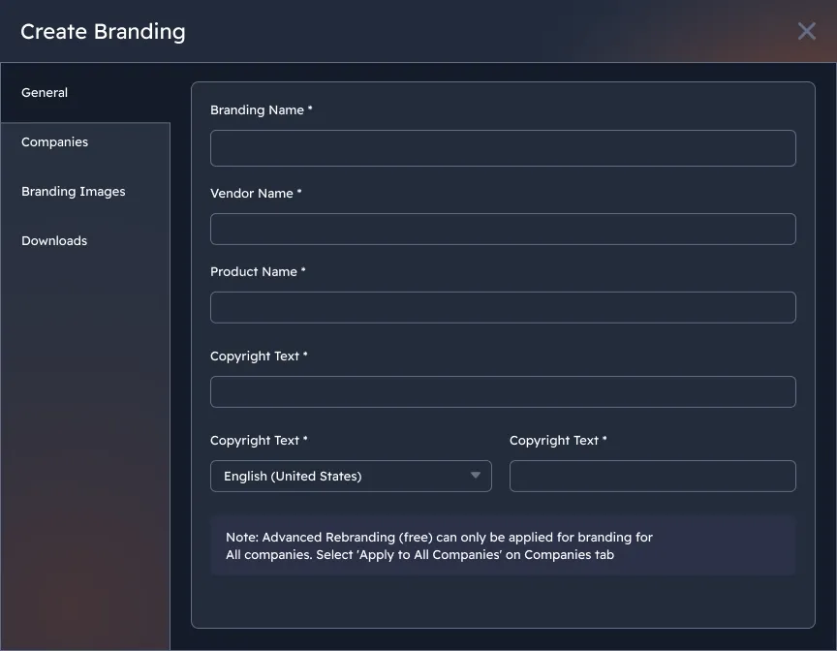Click the label above the rightmost Copyright field
Screen dimensions: 837x651
(x=558, y=441)
